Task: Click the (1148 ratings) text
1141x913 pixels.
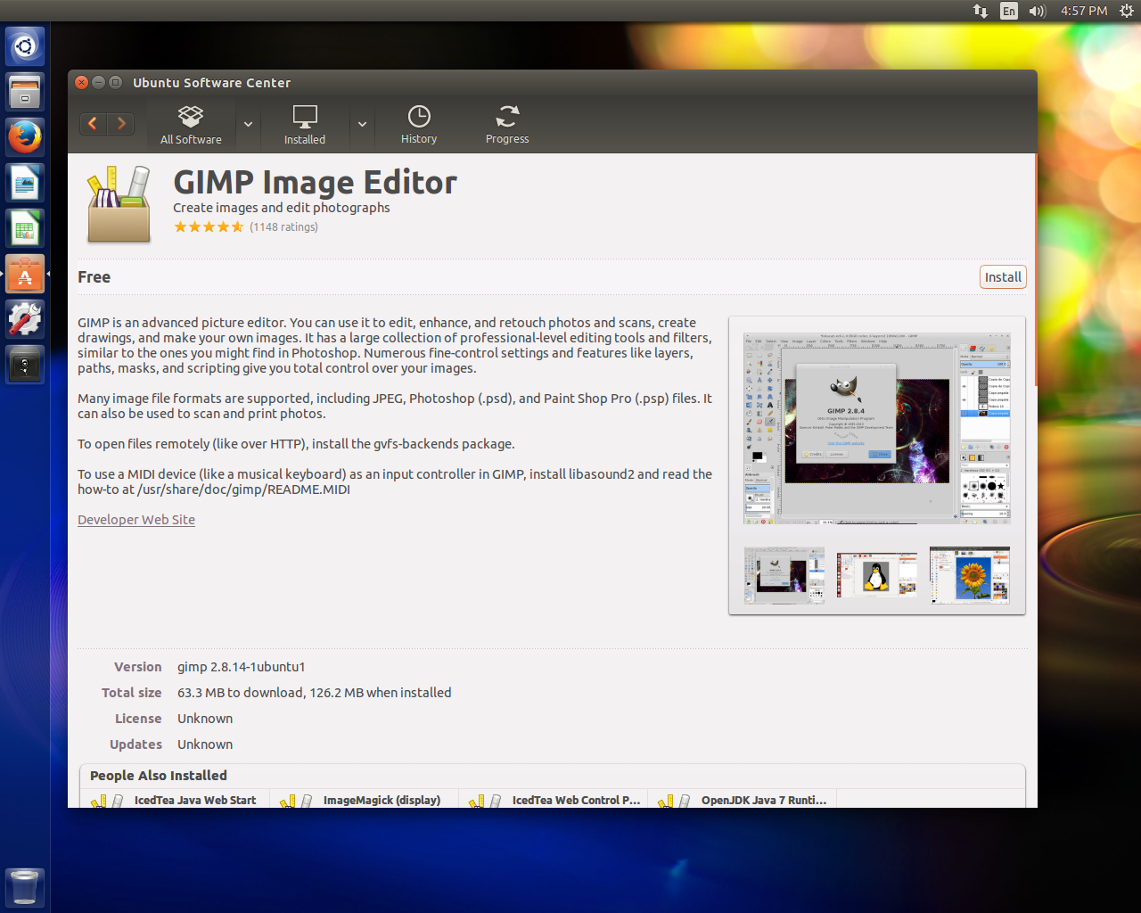Action: pos(283,227)
